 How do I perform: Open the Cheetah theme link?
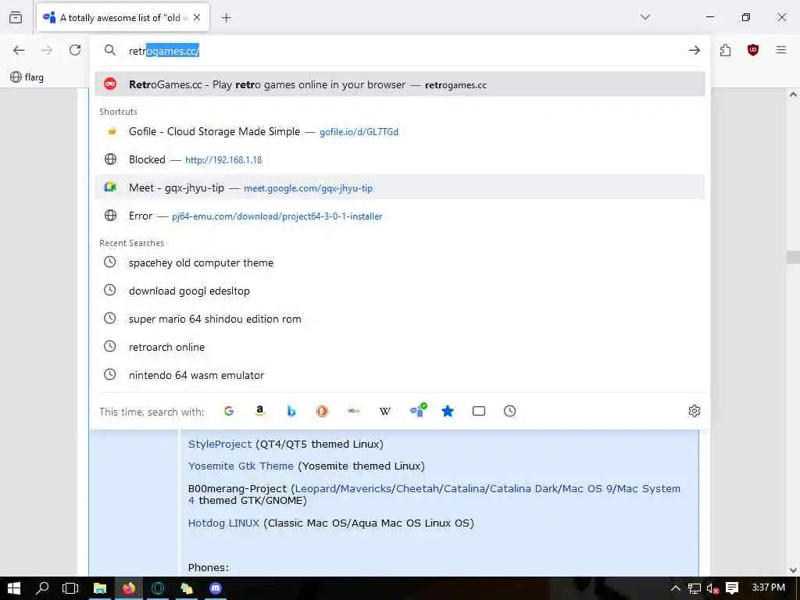pyautogui.click(x=417, y=489)
